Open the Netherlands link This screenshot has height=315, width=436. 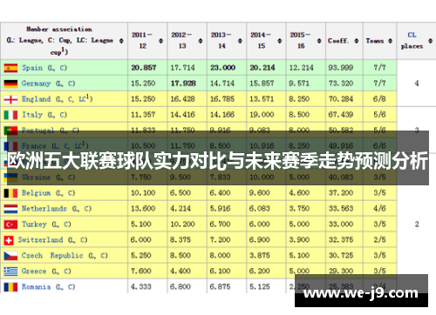tap(44, 209)
